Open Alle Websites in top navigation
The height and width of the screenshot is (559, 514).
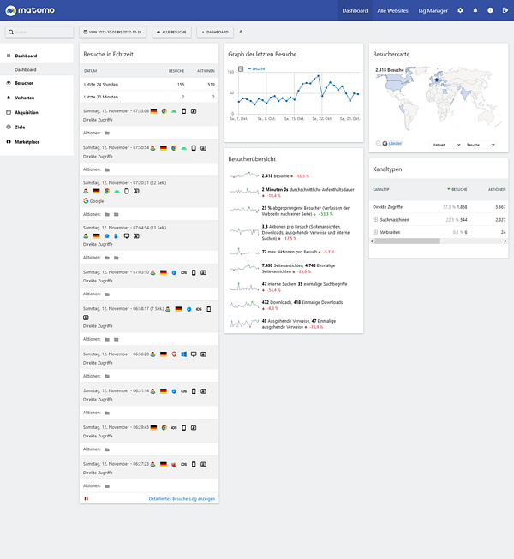pos(392,10)
